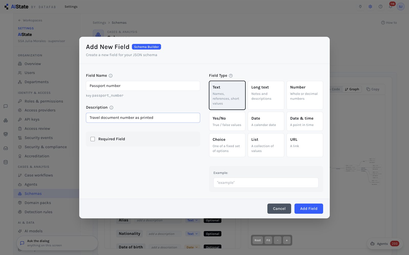Switch to the Code view tab
Viewport: 409px width, 255px height.
tap(335, 89)
